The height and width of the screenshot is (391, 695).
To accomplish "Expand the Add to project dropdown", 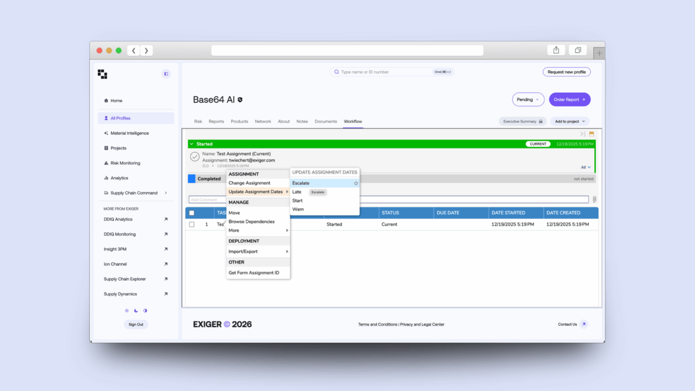I will coord(569,121).
